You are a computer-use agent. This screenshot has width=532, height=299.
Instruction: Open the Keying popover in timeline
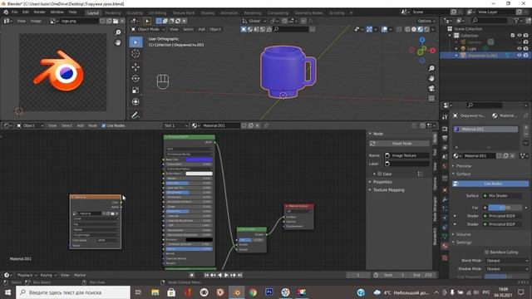48,275
